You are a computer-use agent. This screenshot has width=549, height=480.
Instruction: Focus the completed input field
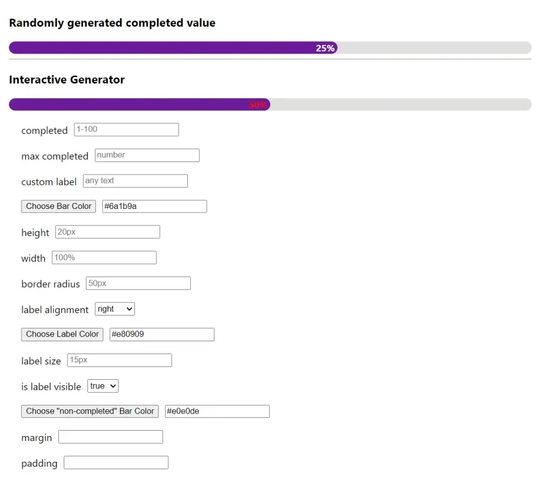click(126, 130)
